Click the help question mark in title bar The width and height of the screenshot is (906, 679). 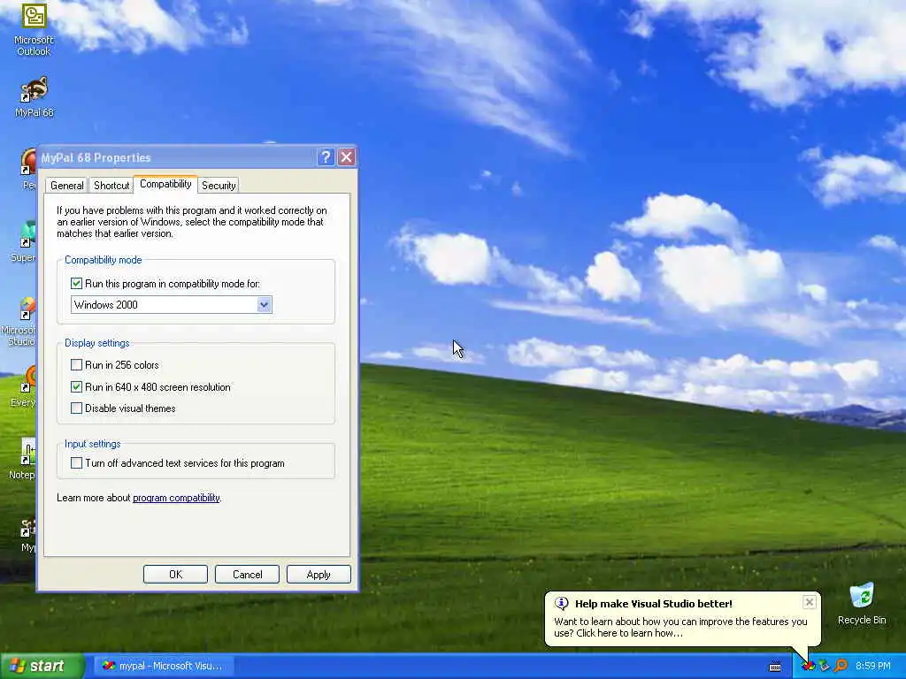coord(326,157)
